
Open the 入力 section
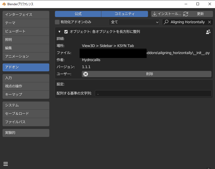coord(26,78)
